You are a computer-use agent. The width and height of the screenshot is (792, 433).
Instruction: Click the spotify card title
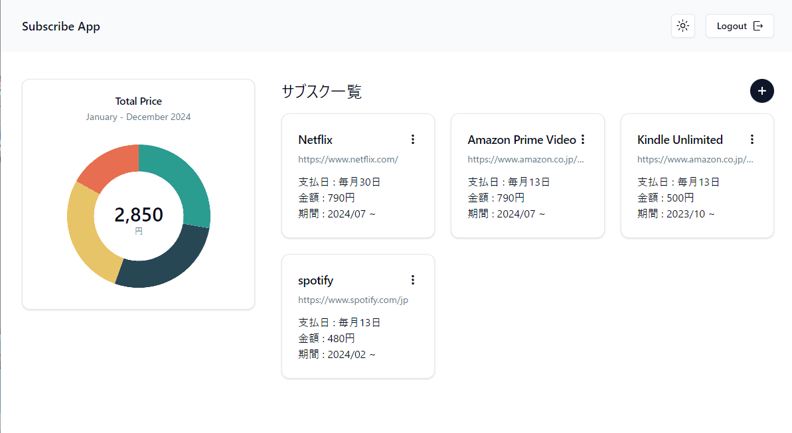[x=316, y=280]
